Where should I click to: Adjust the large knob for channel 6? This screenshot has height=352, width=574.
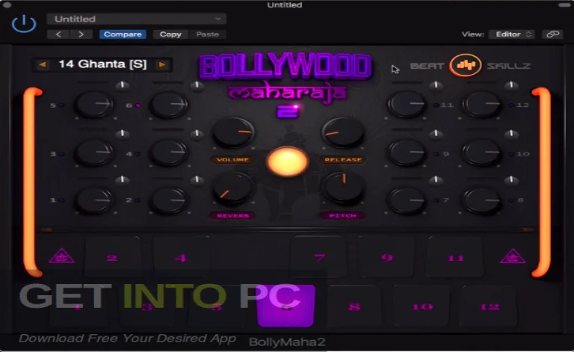tap(169, 105)
